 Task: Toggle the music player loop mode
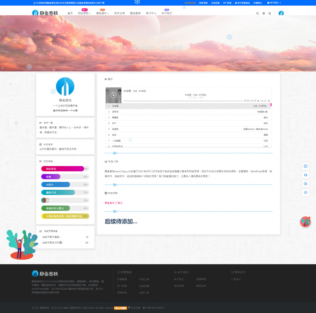click(265, 101)
